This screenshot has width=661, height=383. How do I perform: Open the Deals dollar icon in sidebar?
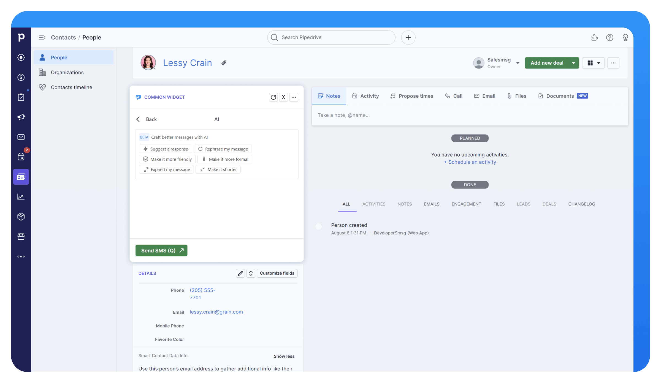pos(21,77)
